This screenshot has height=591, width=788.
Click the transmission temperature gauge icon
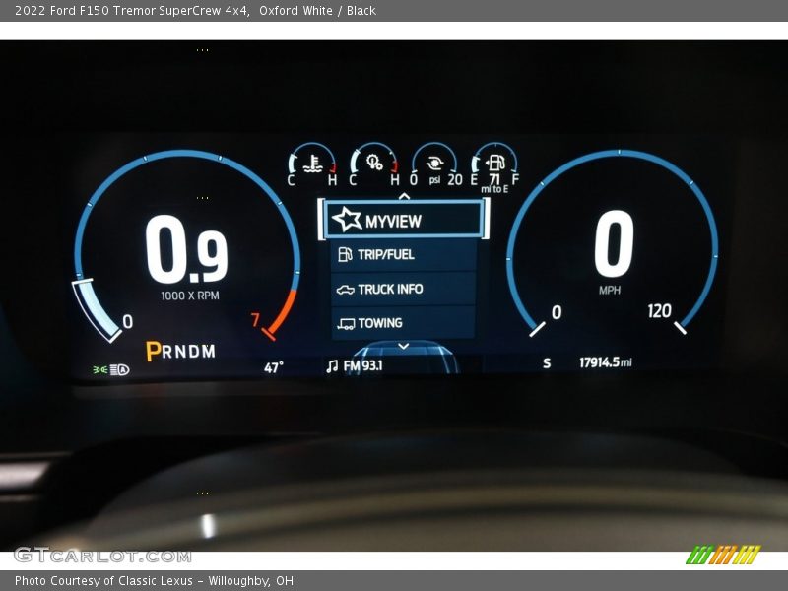tap(375, 163)
